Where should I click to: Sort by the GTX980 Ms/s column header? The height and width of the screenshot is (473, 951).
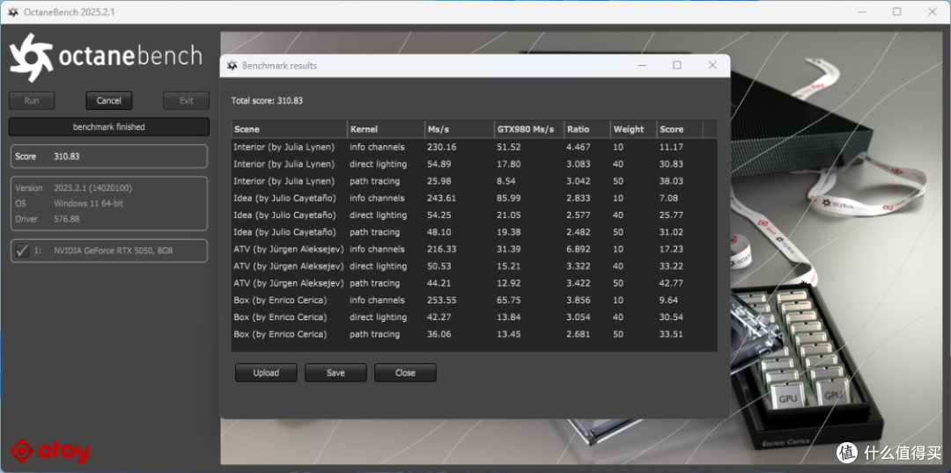[x=529, y=129]
